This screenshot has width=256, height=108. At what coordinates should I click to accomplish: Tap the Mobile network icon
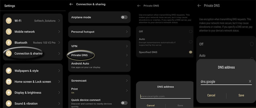(9, 32)
